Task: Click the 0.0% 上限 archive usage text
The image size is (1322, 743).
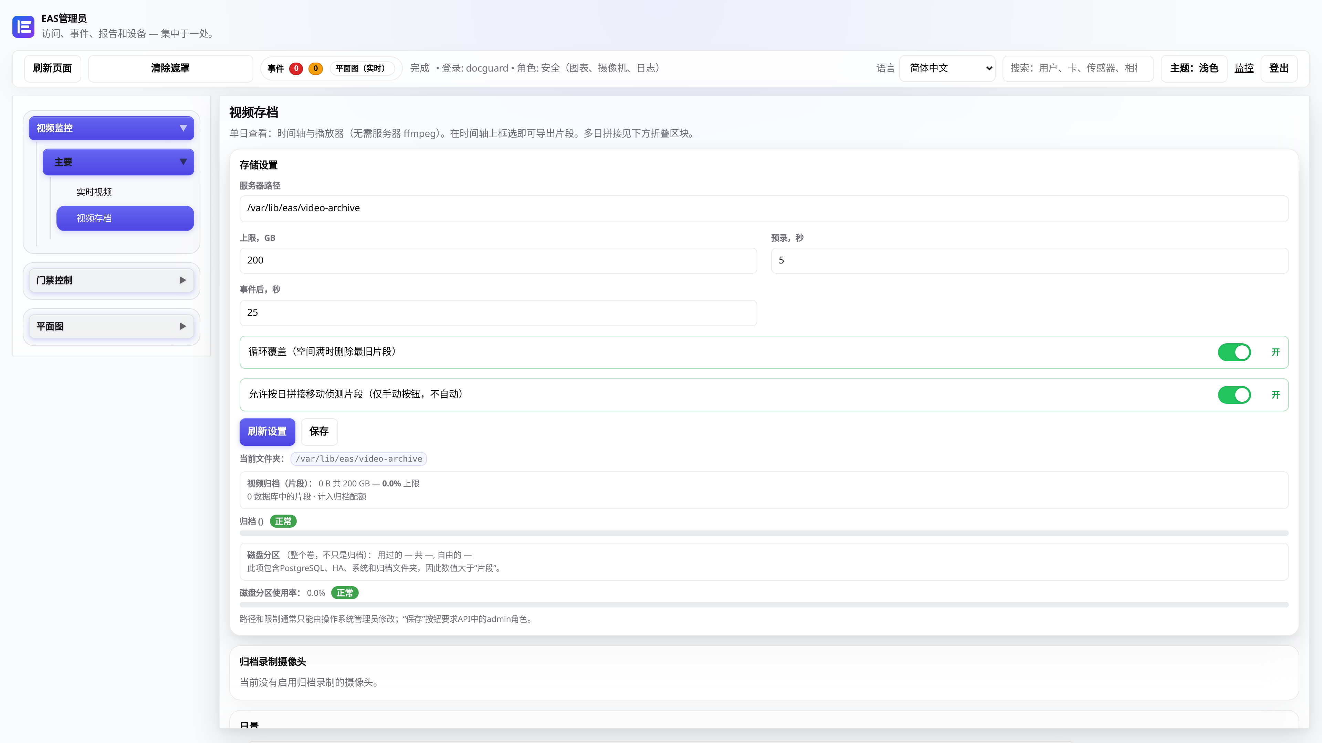Action: click(x=401, y=484)
